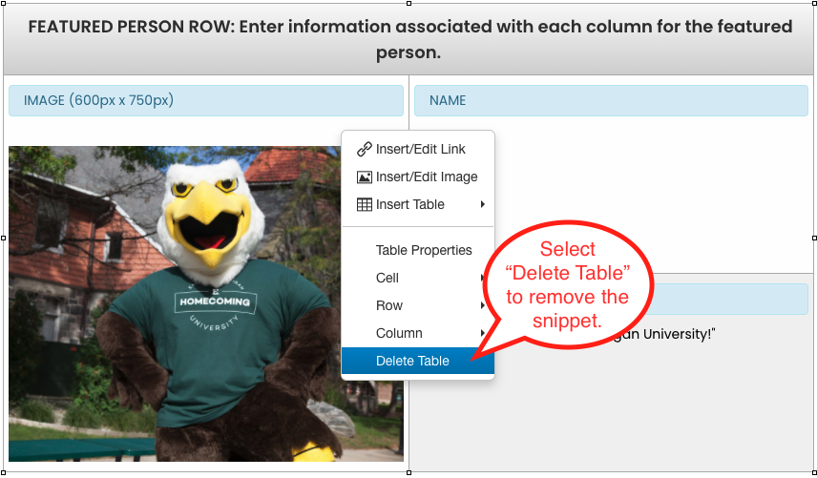The width and height of the screenshot is (817, 478).
Task: Click the left-middle table resize handle
Action: [4, 238]
